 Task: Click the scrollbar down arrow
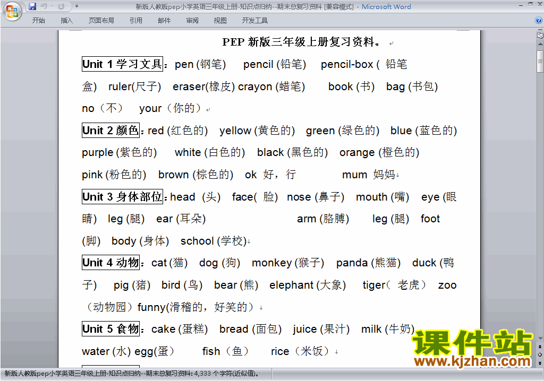540,339
